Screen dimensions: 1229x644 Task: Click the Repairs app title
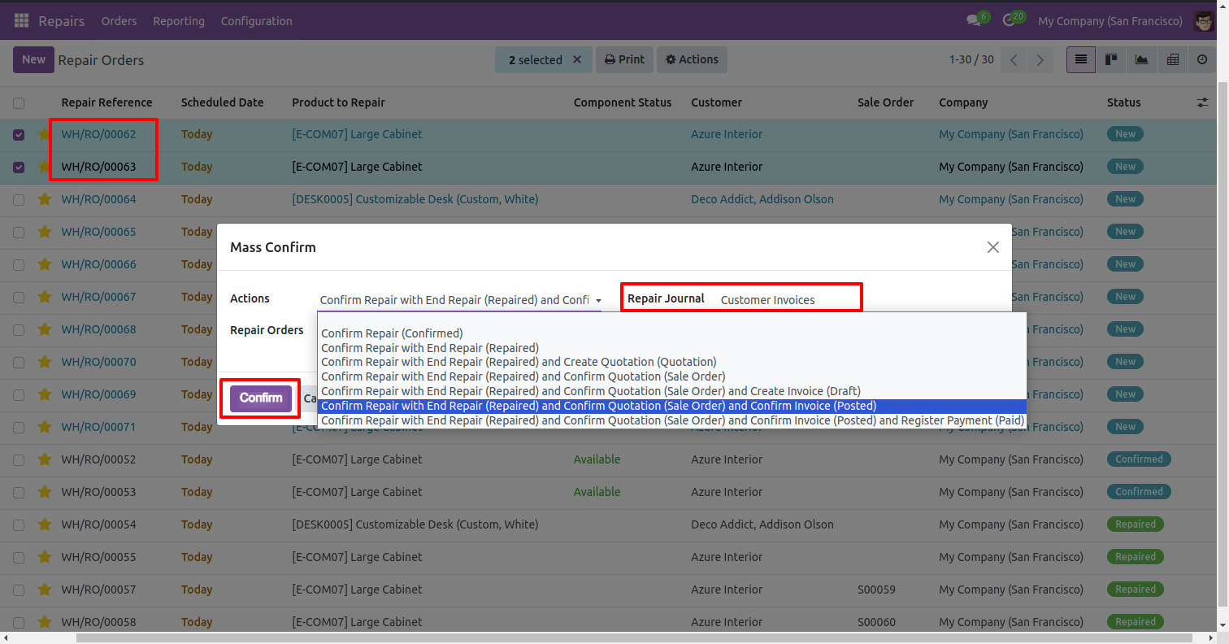[x=62, y=21]
